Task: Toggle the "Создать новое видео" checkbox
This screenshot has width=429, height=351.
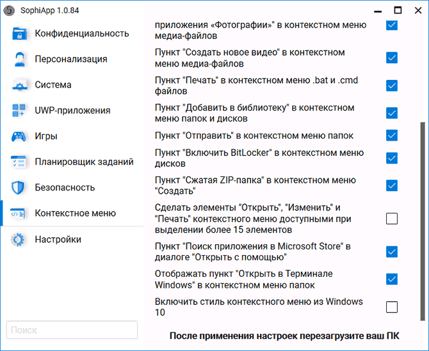Action: [392, 58]
